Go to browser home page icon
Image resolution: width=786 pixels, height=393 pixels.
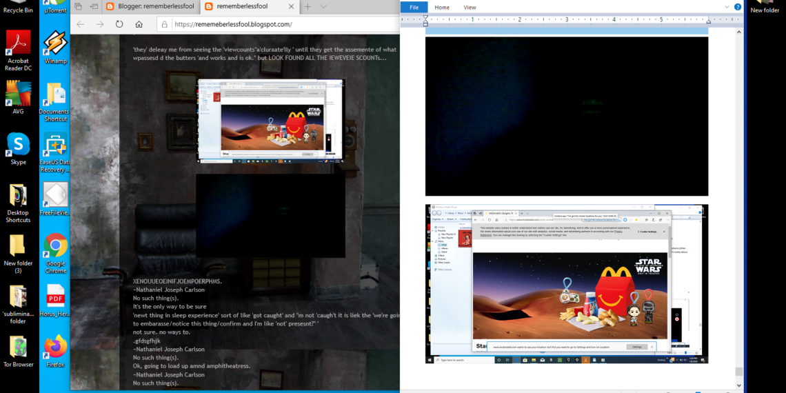139,24
